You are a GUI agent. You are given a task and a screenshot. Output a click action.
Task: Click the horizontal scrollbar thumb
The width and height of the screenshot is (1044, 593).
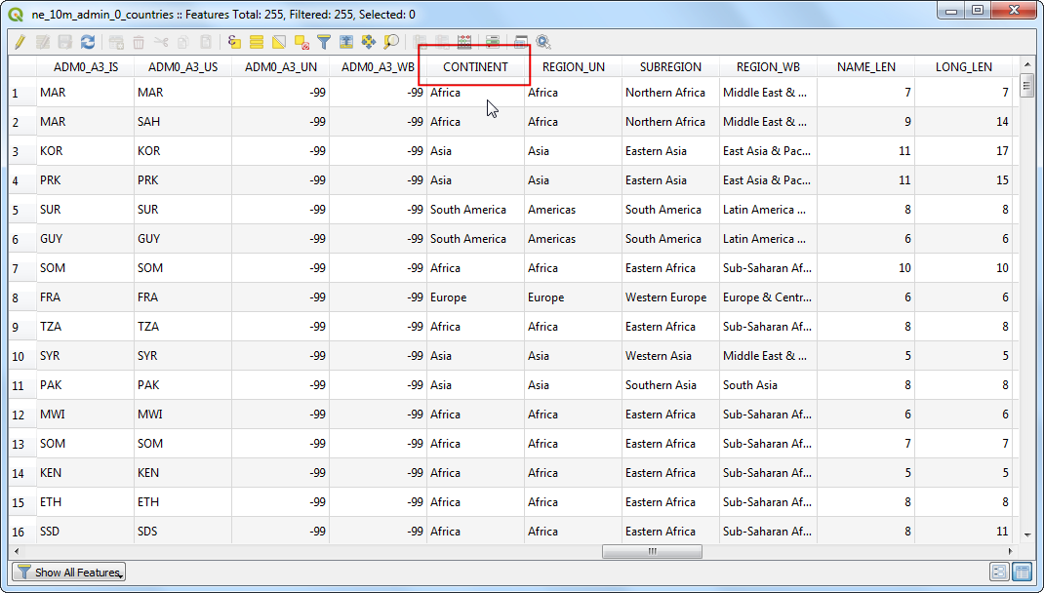[x=652, y=551]
